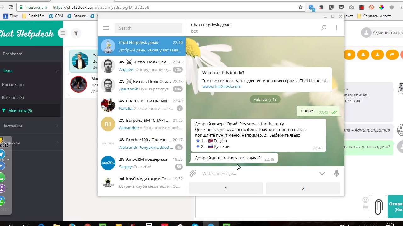
Task: Open Сервисы и софт bookmarks folder
Action: pos(374,16)
